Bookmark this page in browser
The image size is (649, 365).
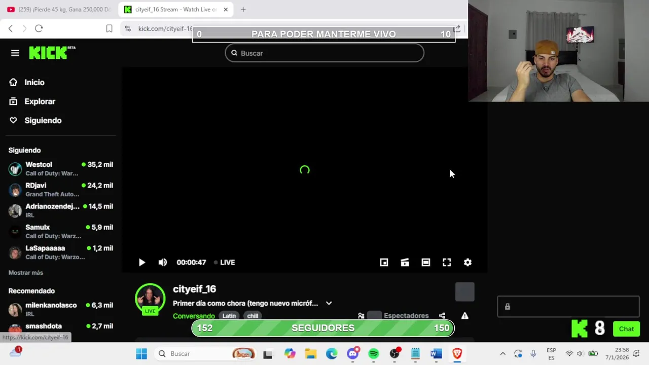point(109,28)
